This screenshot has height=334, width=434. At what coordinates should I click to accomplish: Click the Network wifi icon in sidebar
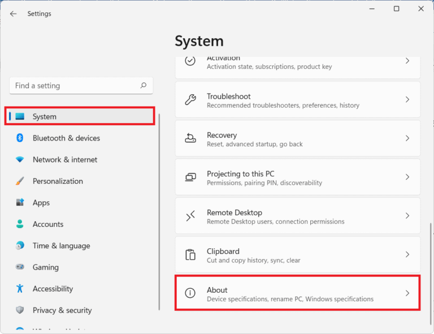click(20, 160)
